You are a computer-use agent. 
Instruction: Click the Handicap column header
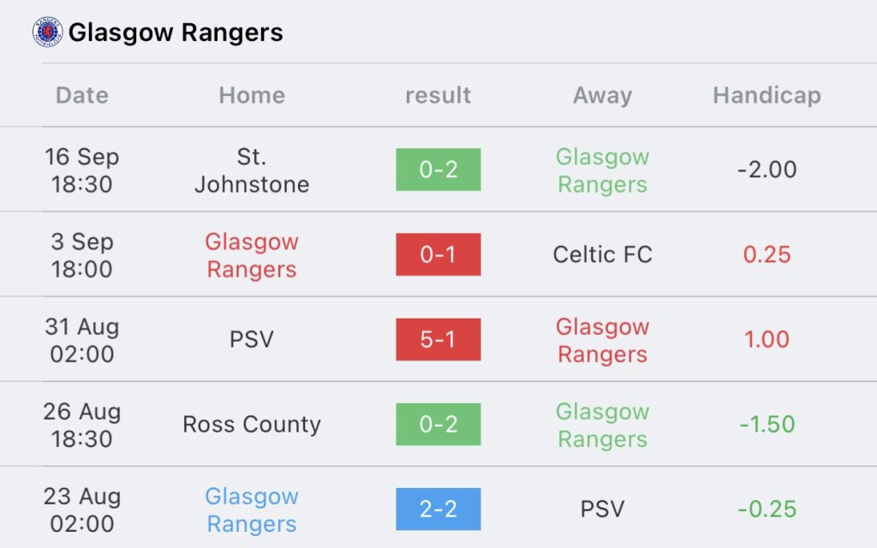(767, 95)
